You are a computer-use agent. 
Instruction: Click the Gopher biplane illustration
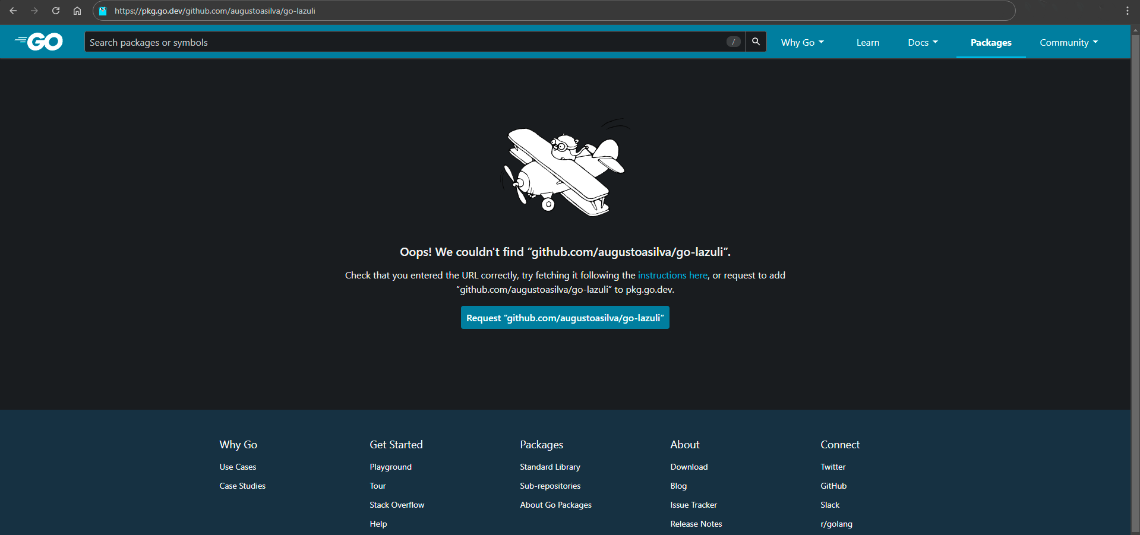(x=565, y=167)
